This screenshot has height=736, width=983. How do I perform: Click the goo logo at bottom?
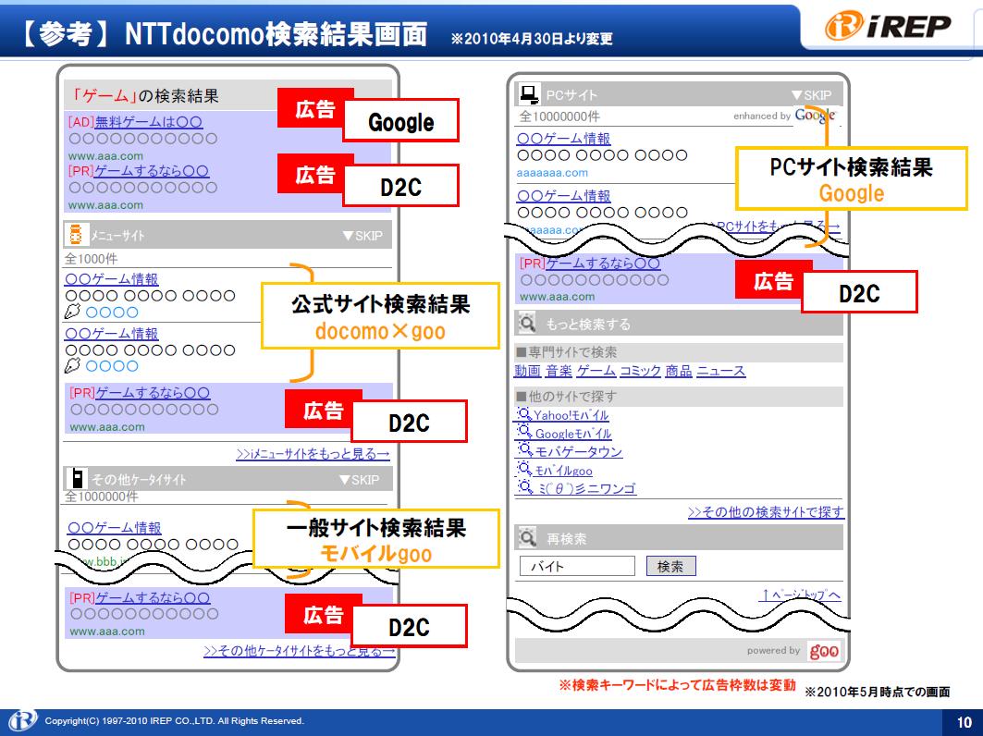(x=824, y=651)
